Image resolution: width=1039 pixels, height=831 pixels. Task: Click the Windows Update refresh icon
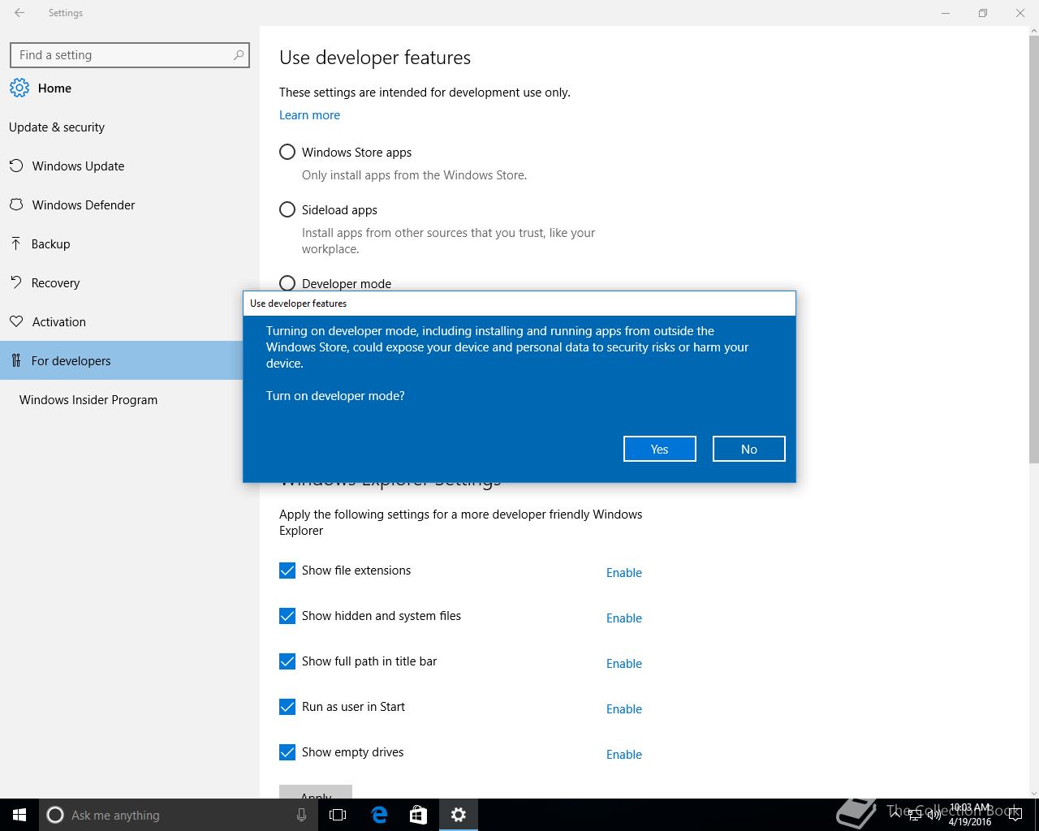pyautogui.click(x=15, y=166)
